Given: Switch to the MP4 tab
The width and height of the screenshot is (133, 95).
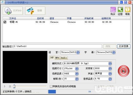Looking at the screenshot, I should (57, 58).
